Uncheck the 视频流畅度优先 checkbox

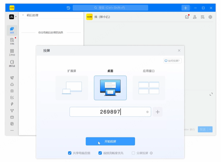(x=100, y=153)
